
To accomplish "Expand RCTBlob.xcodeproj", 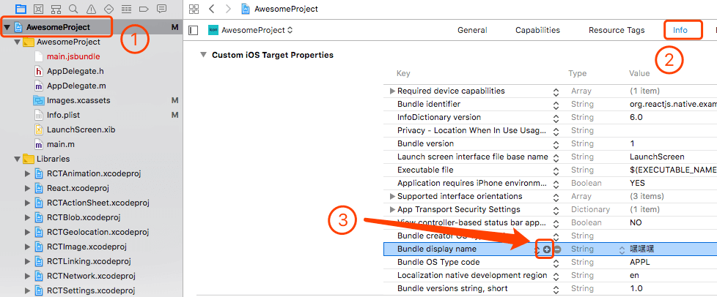I will click(27, 217).
